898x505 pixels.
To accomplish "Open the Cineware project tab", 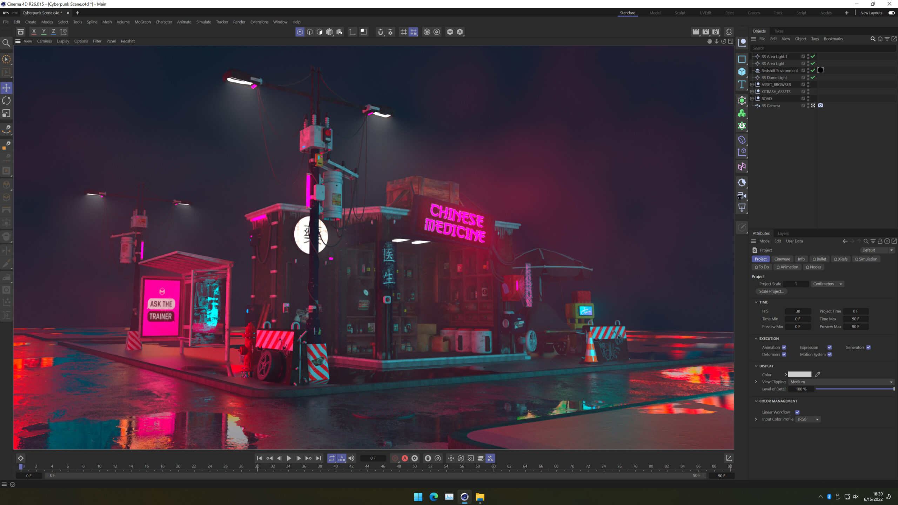I will (x=782, y=259).
